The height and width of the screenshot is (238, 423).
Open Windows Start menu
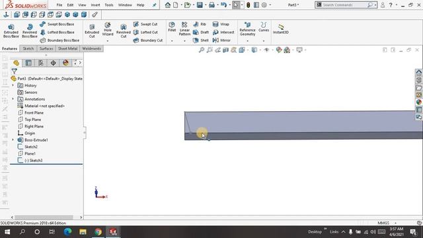click(x=7, y=232)
